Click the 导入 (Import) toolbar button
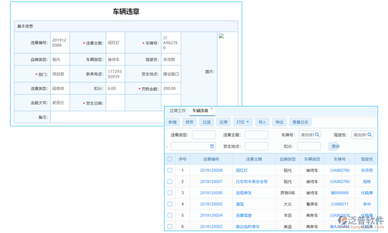Viewport: 388px width, 233px height. pyautogui.click(x=262, y=122)
